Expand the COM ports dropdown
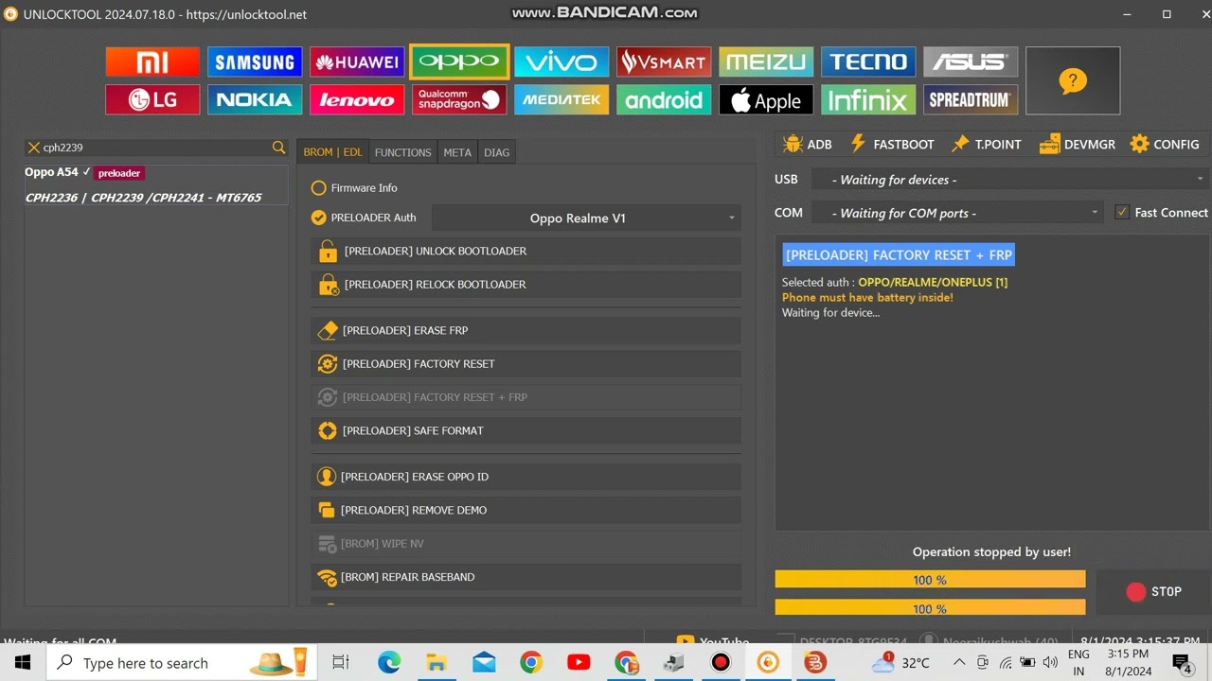The width and height of the screenshot is (1212, 681). 957,213
